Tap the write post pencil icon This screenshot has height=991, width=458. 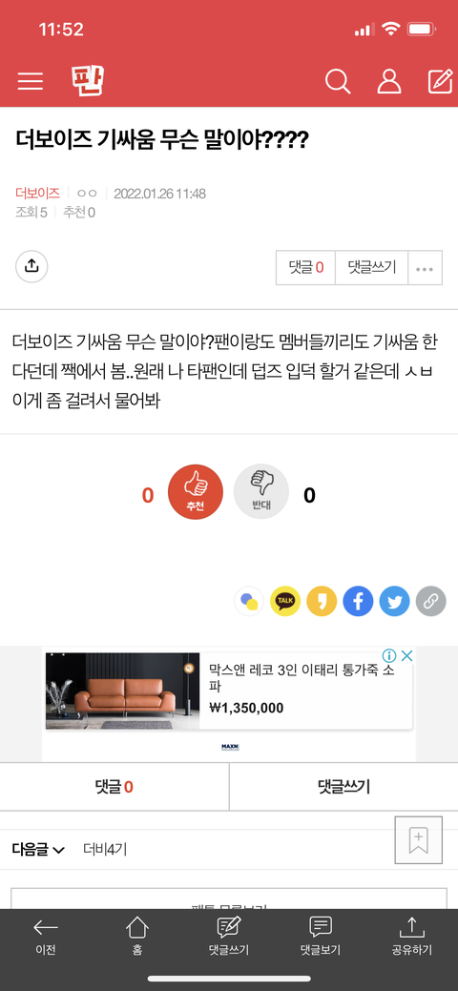click(440, 81)
